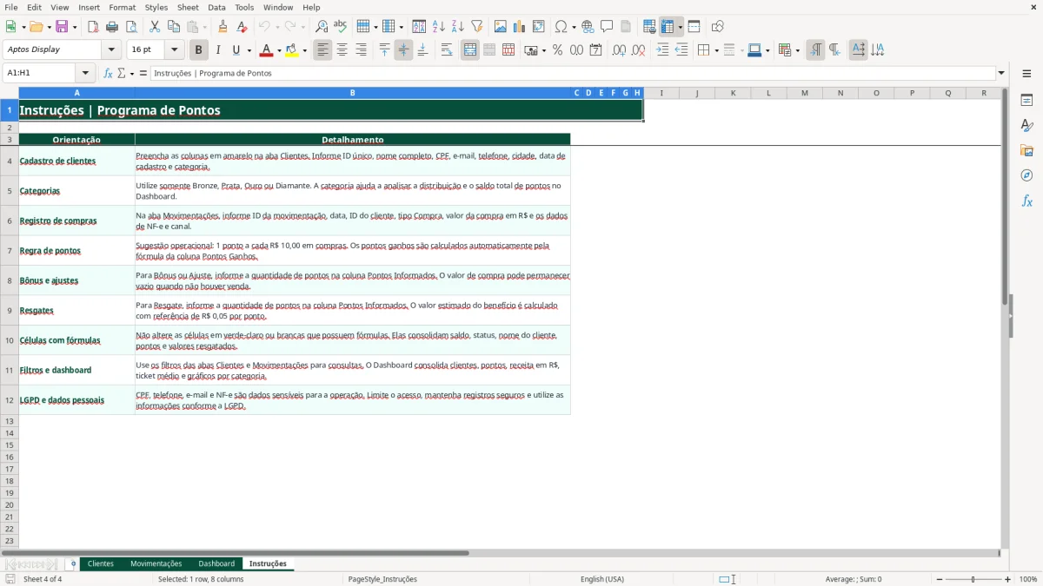This screenshot has height=586, width=1043.
Task: Open the Name Box dropdown
Action: click(85, 73)
